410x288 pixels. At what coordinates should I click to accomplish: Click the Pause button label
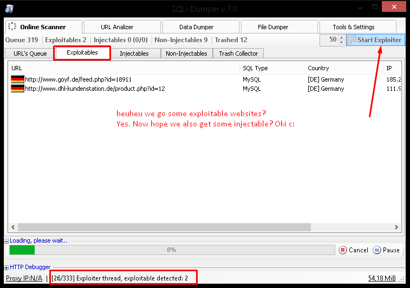pyautogui.click(x=391, y=250)
